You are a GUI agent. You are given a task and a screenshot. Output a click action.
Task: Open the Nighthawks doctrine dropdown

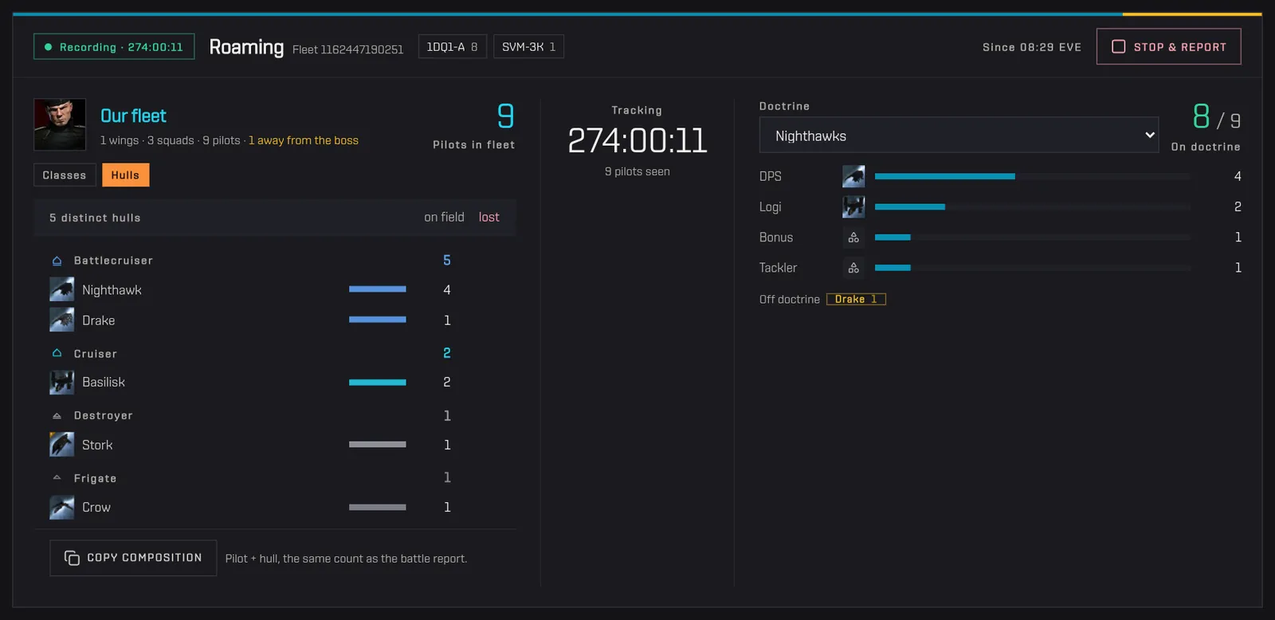point(959,135)
